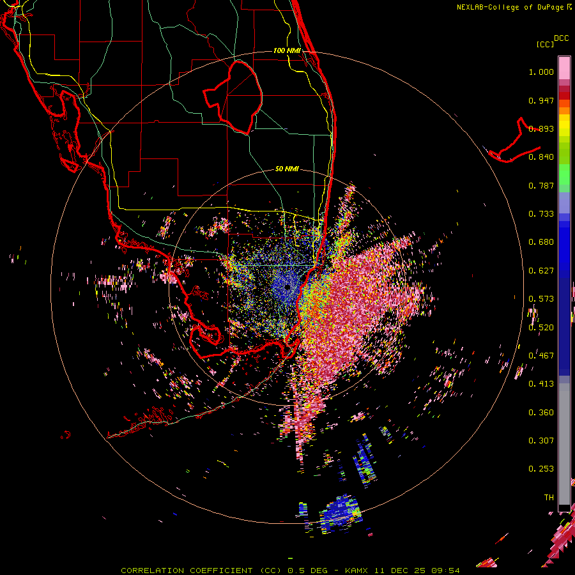Image resolution: width=575 pixels, height=575 pixels.
Task: Pick the bright green color bar segment
Action: coord(564,174)
